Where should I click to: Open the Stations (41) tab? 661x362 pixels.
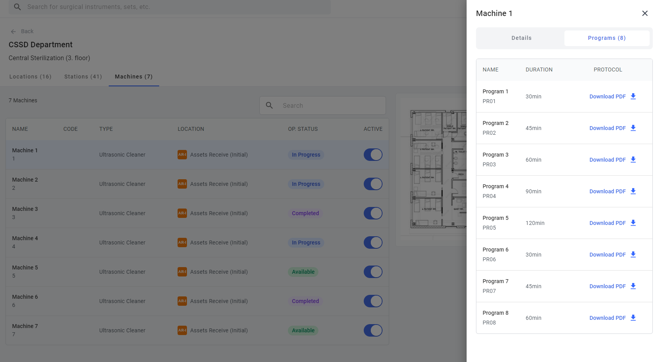(83, 77)
